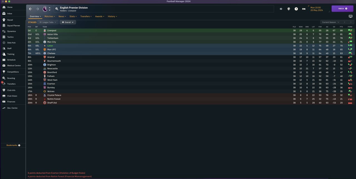
Task: Expand the History menu dropdown
Action: [x=112, y=16]
